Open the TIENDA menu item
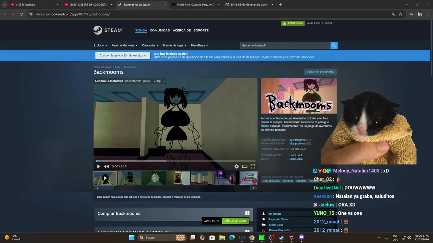433x243 pixels. (x=141, y=30)
